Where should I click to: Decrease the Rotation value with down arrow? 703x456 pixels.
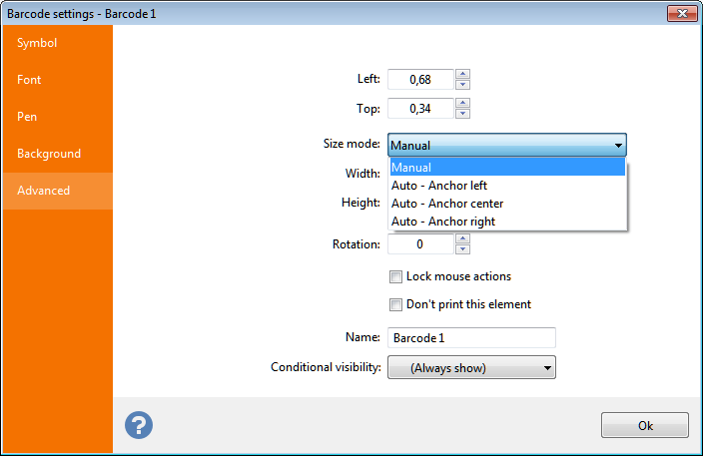(x=462, y=248)
